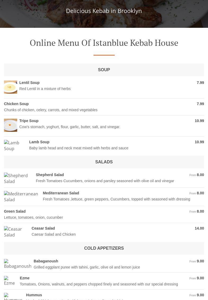Click the Ezme image placeholder
This screenshot has width=208, height=300.
coord(10,281)
